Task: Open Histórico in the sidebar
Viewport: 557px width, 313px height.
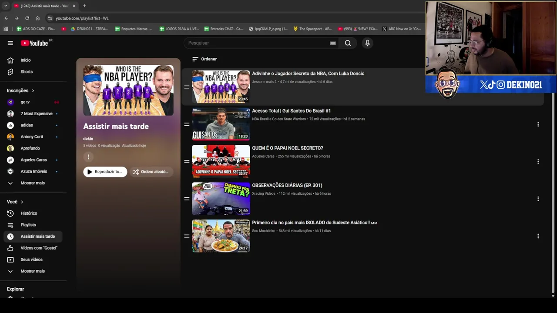Action: click(x=33, y=213)
